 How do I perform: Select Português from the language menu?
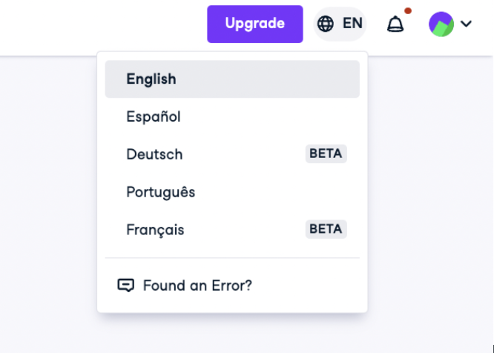tap(232, 192)
